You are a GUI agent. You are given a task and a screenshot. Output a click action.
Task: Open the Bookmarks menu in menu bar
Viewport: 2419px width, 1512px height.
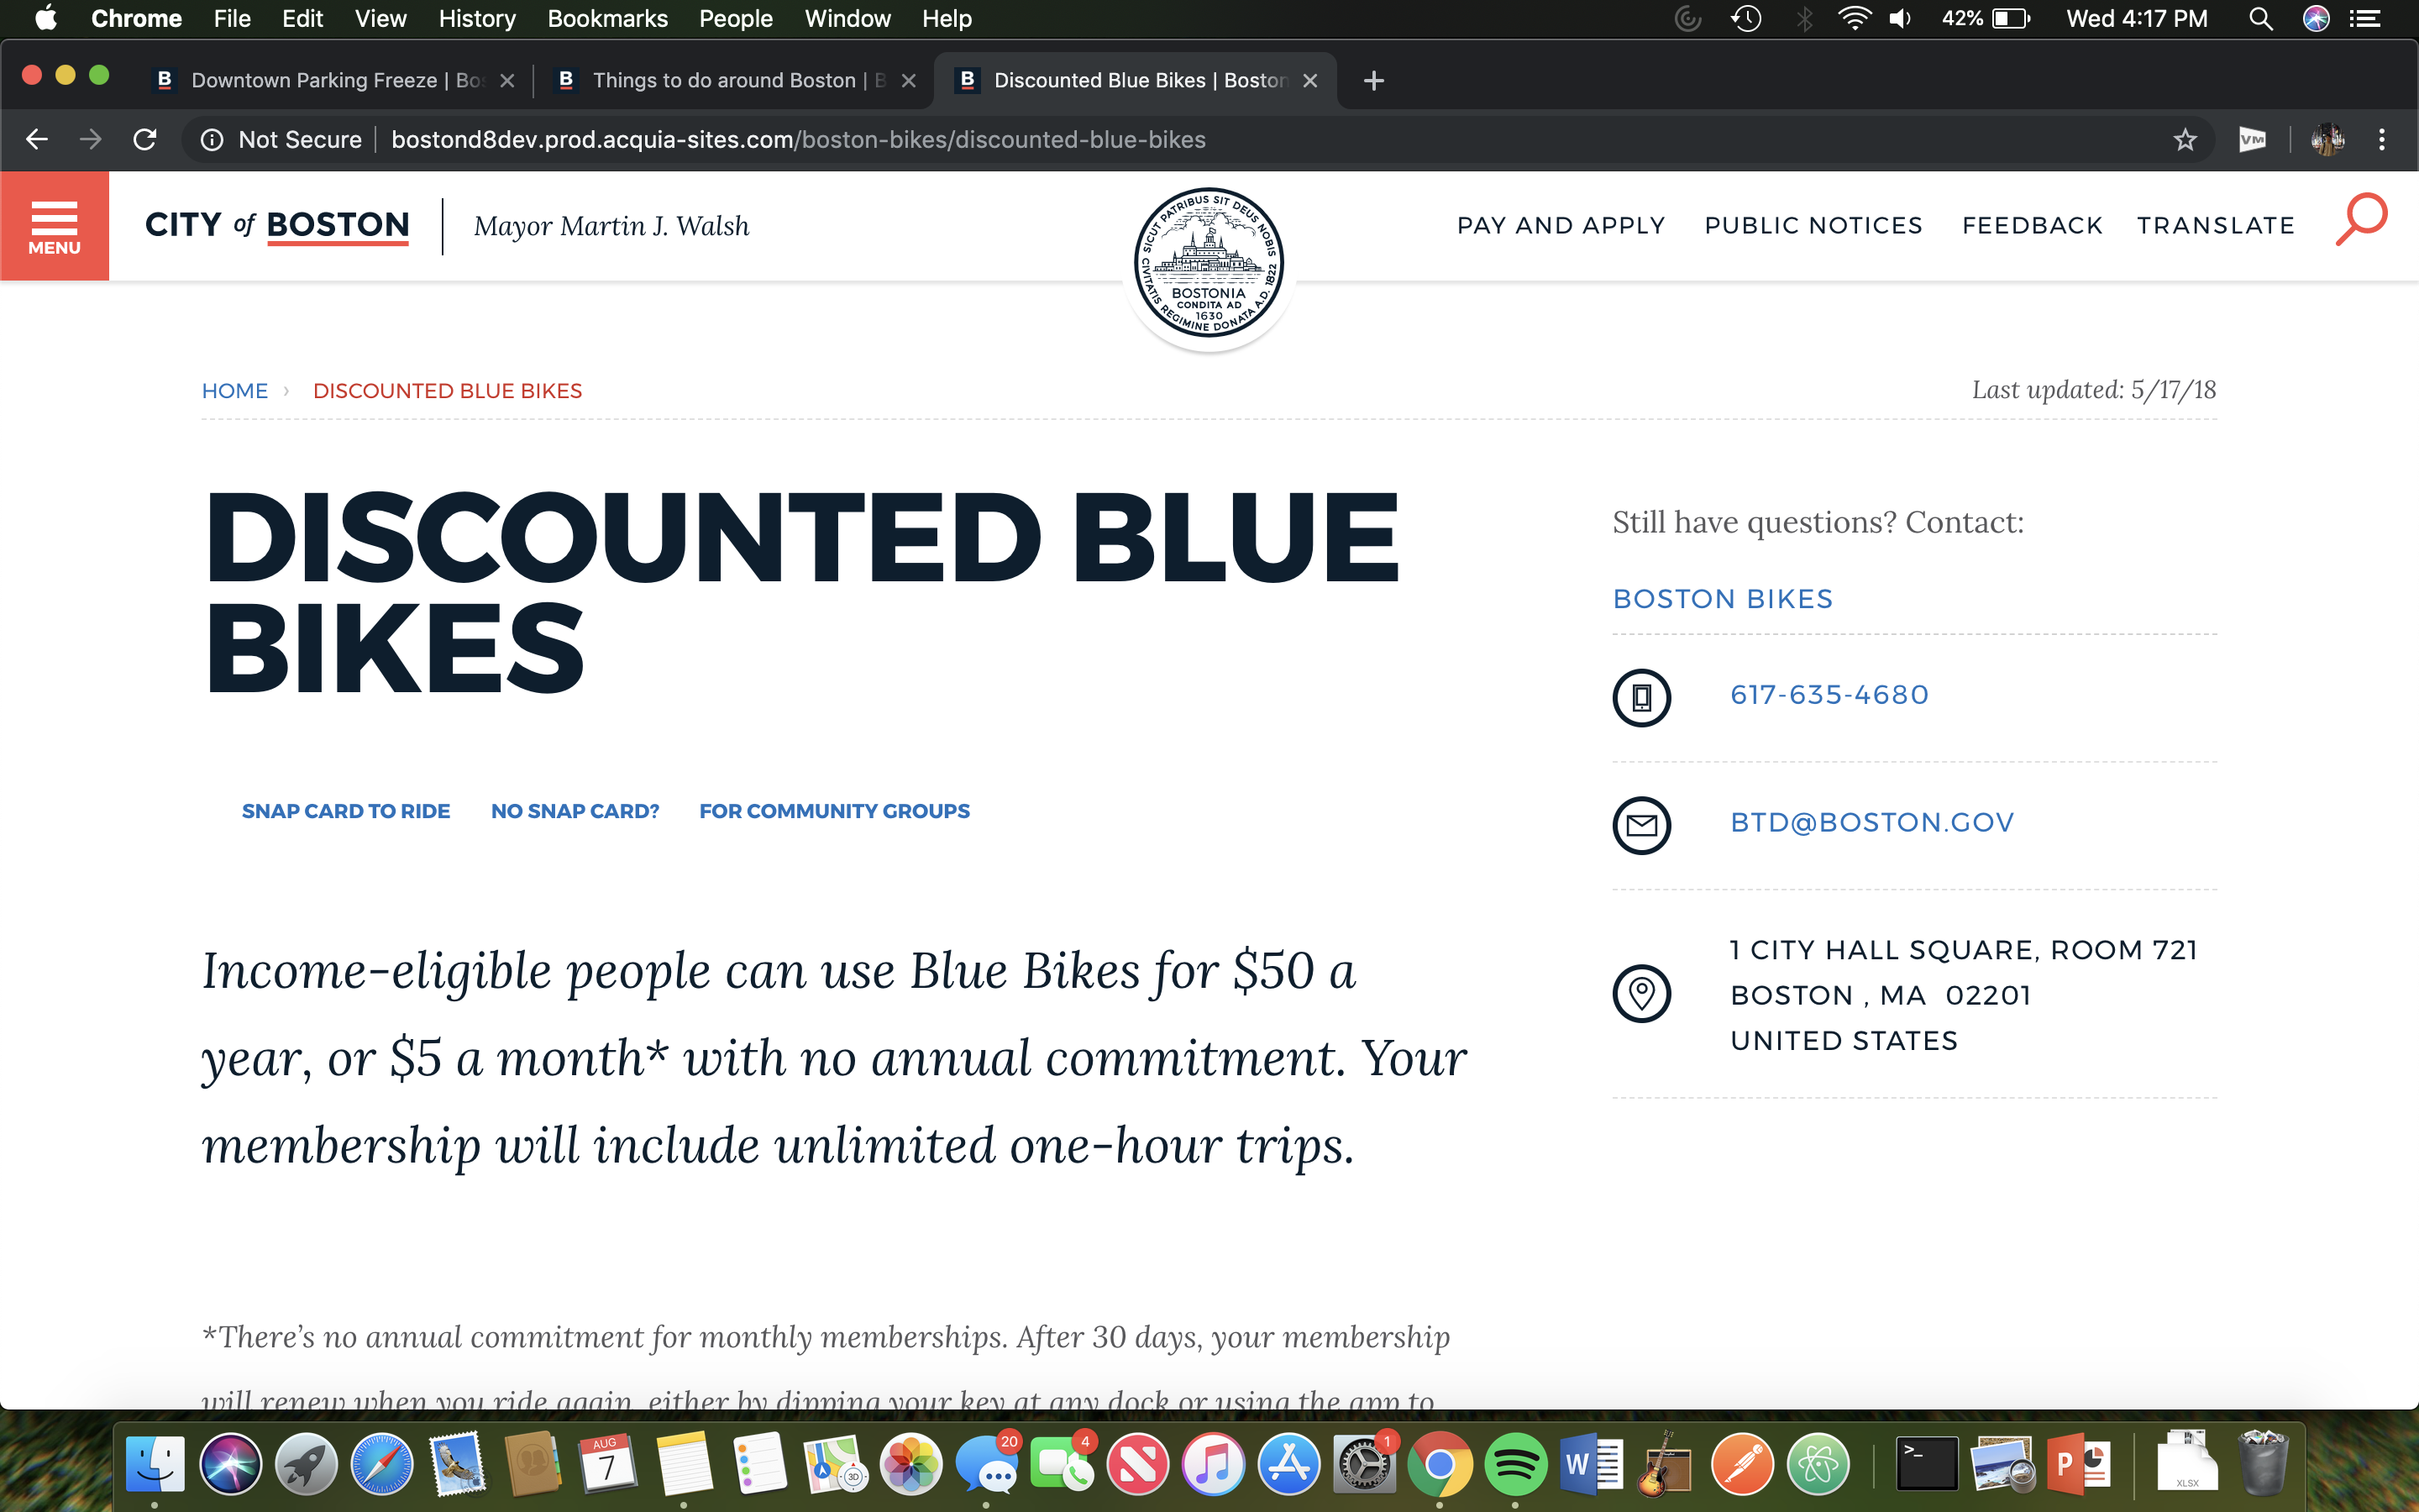click(606, 19)
